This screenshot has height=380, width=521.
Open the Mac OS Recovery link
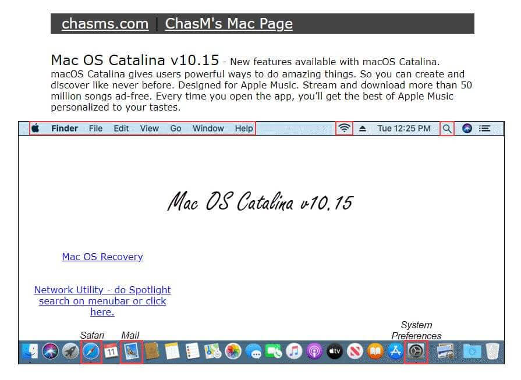(102, 257)
